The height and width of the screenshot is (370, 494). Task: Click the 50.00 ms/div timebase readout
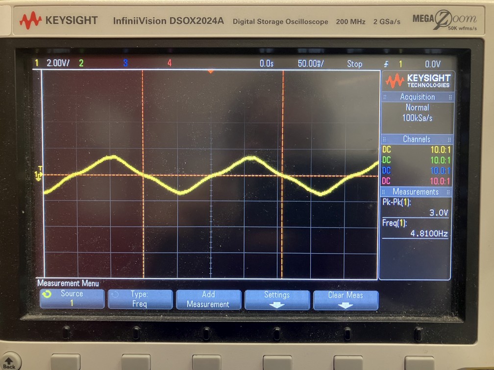[310, 64]
